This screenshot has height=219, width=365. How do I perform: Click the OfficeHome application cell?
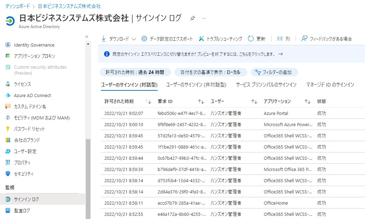click(x=276, y=203)
